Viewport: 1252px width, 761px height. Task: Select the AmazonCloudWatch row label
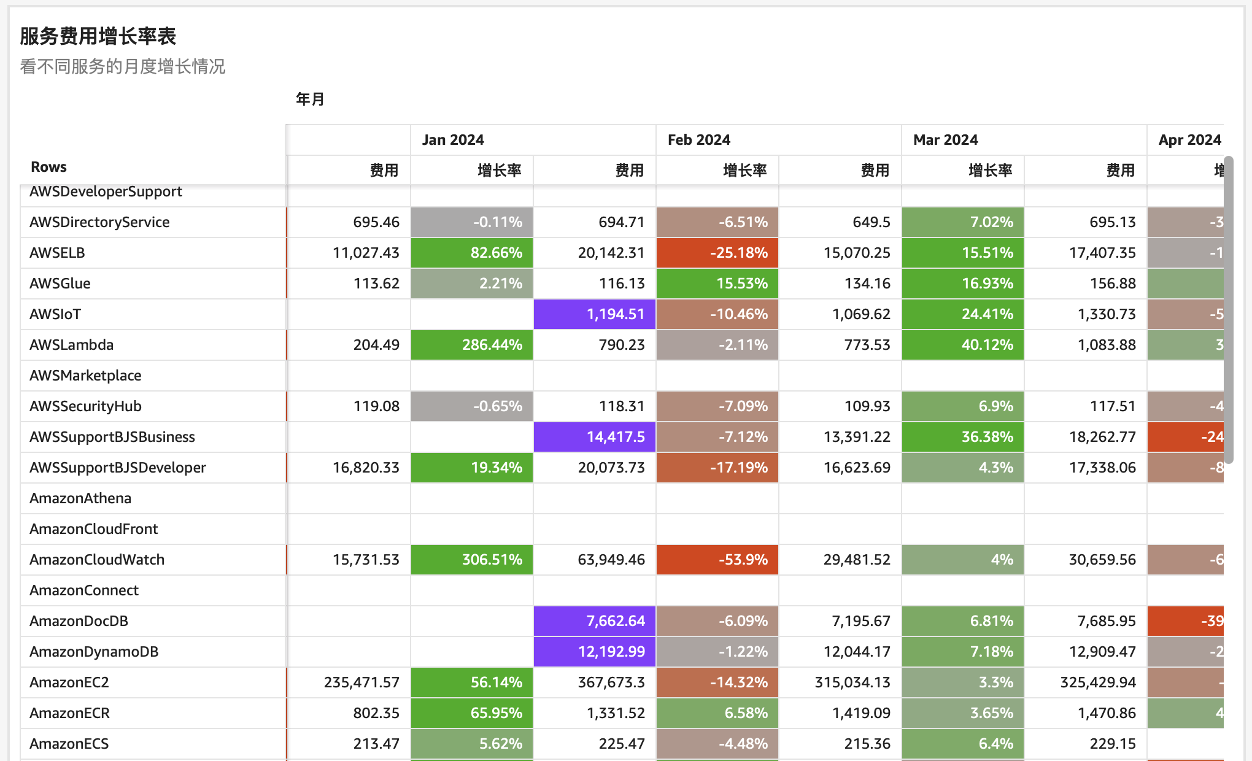click(97, 560)
